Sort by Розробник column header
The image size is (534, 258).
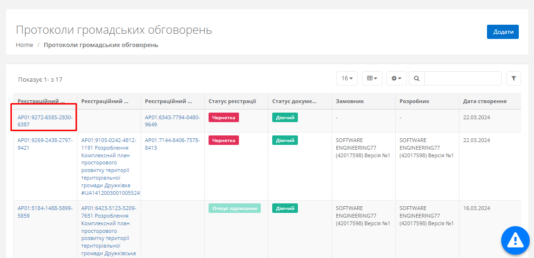tap(414, 101)
